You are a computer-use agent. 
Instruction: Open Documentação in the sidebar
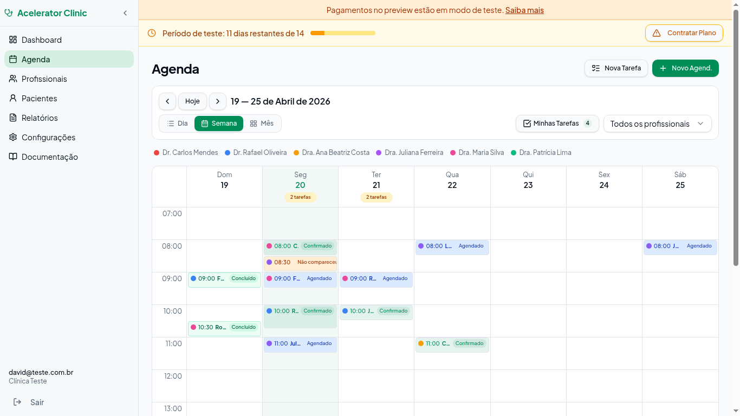[x=69, y=157]
